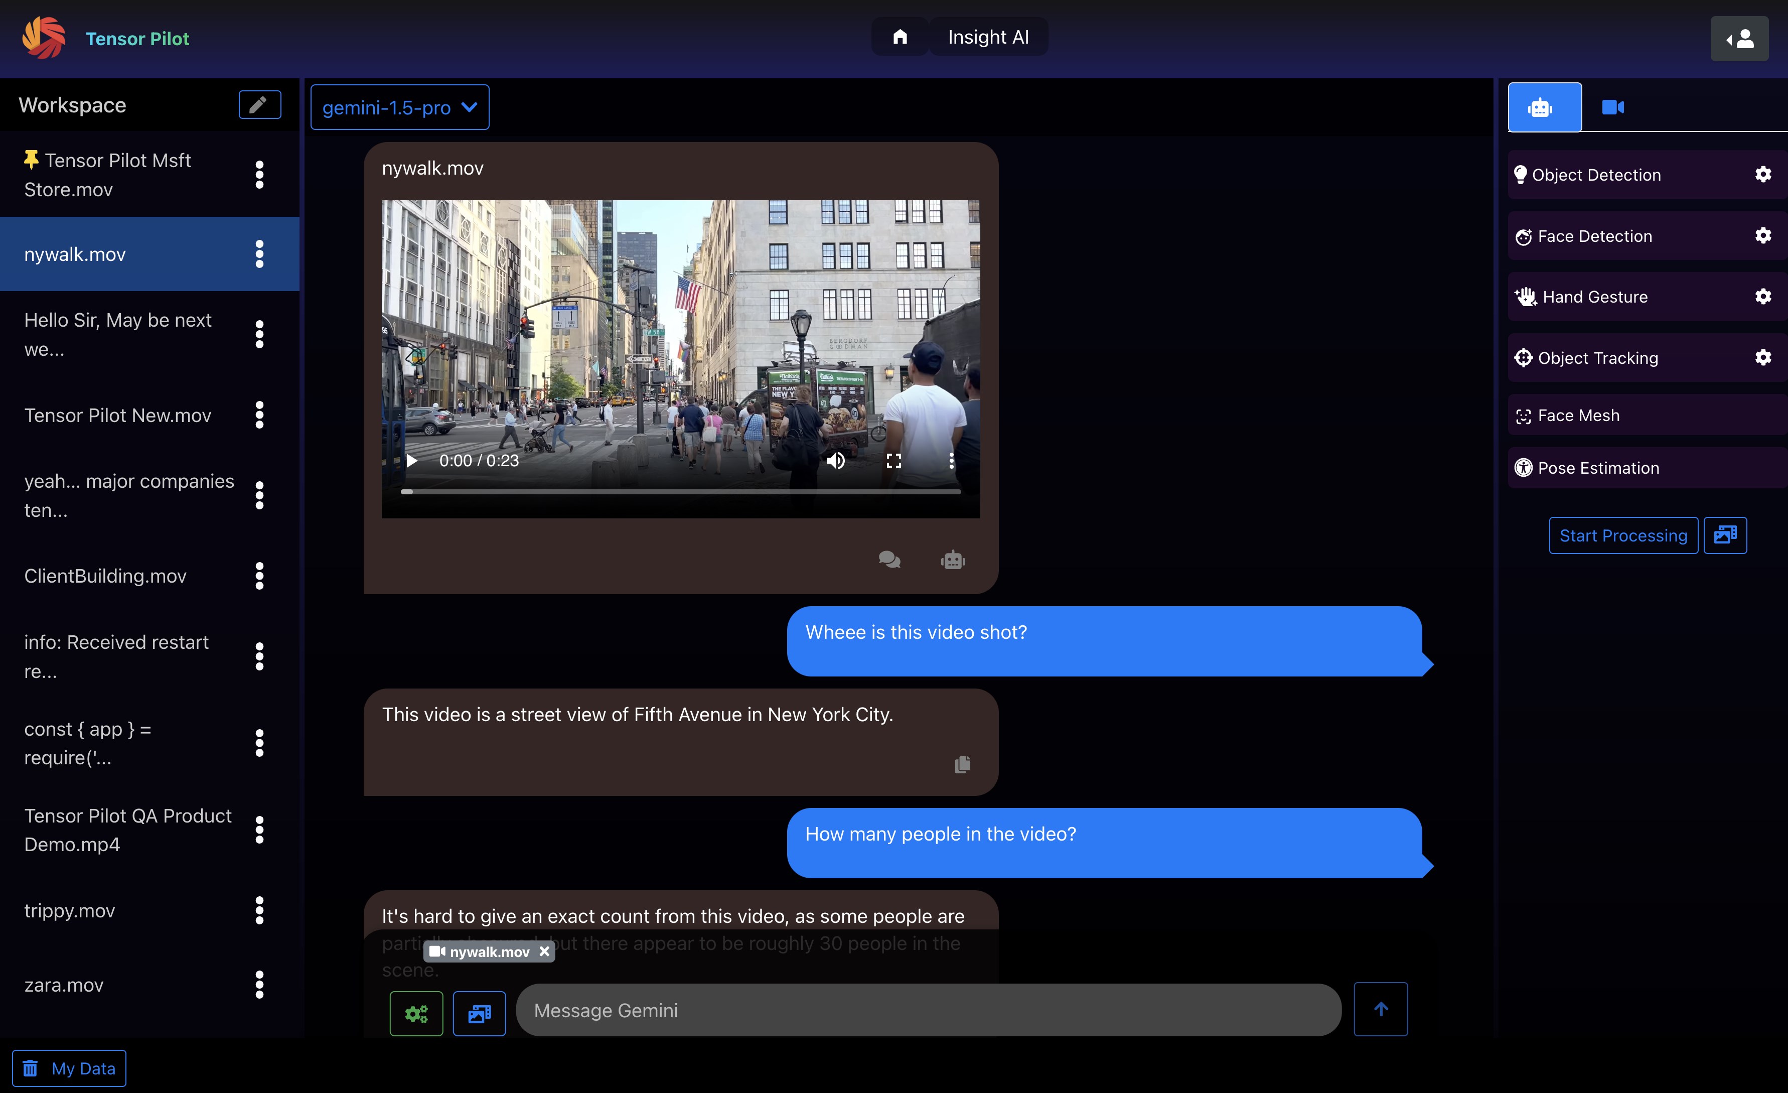Click the Start Processing button
This screenshot has width=1788, height=1093.
(x=1622, y=535)
